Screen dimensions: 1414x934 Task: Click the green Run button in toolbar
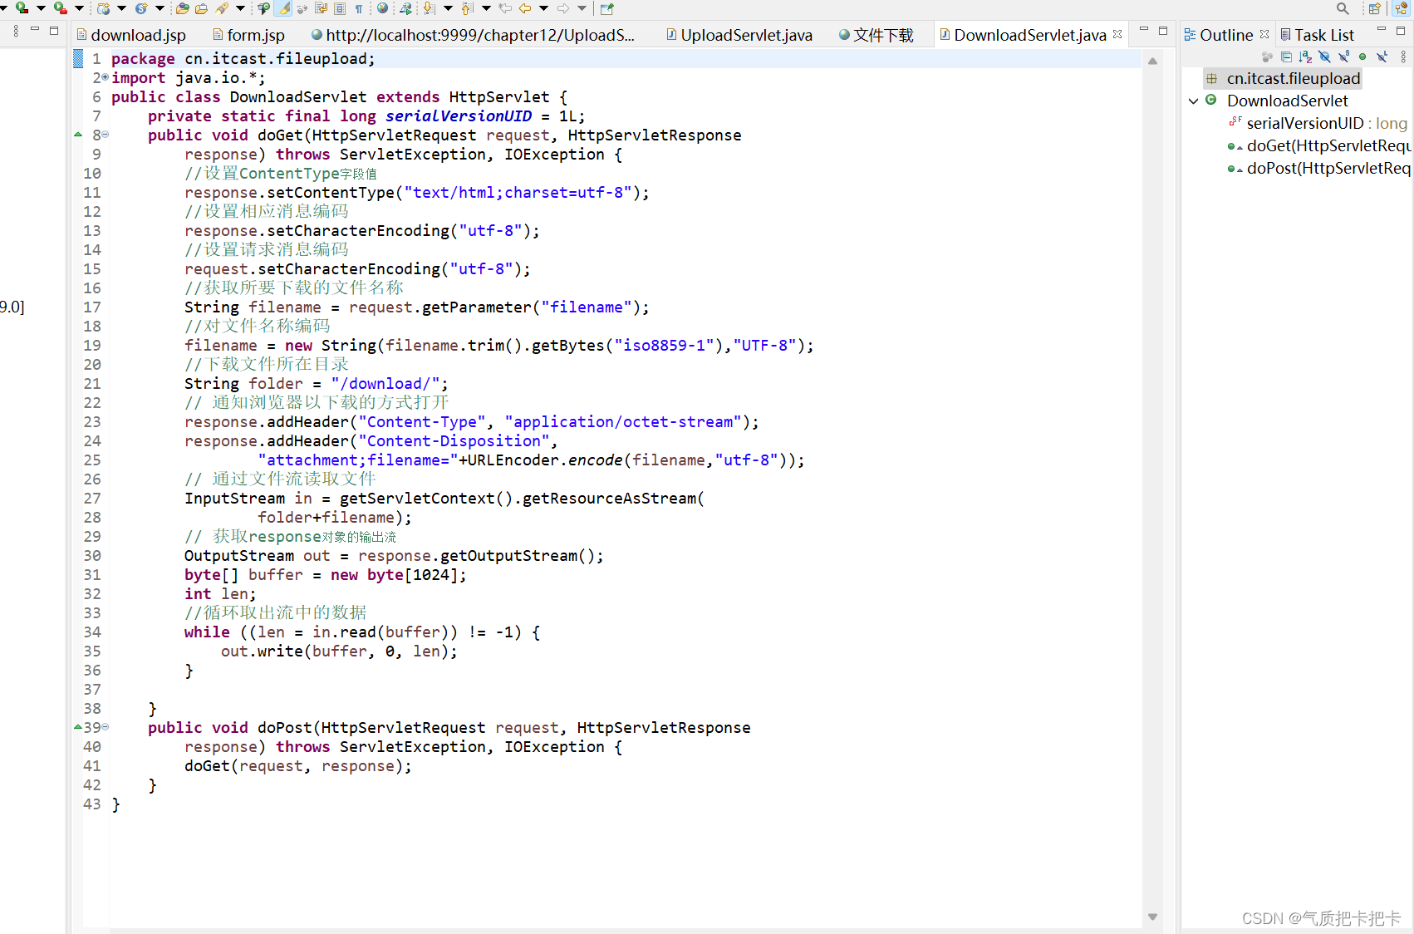(22, 7)
